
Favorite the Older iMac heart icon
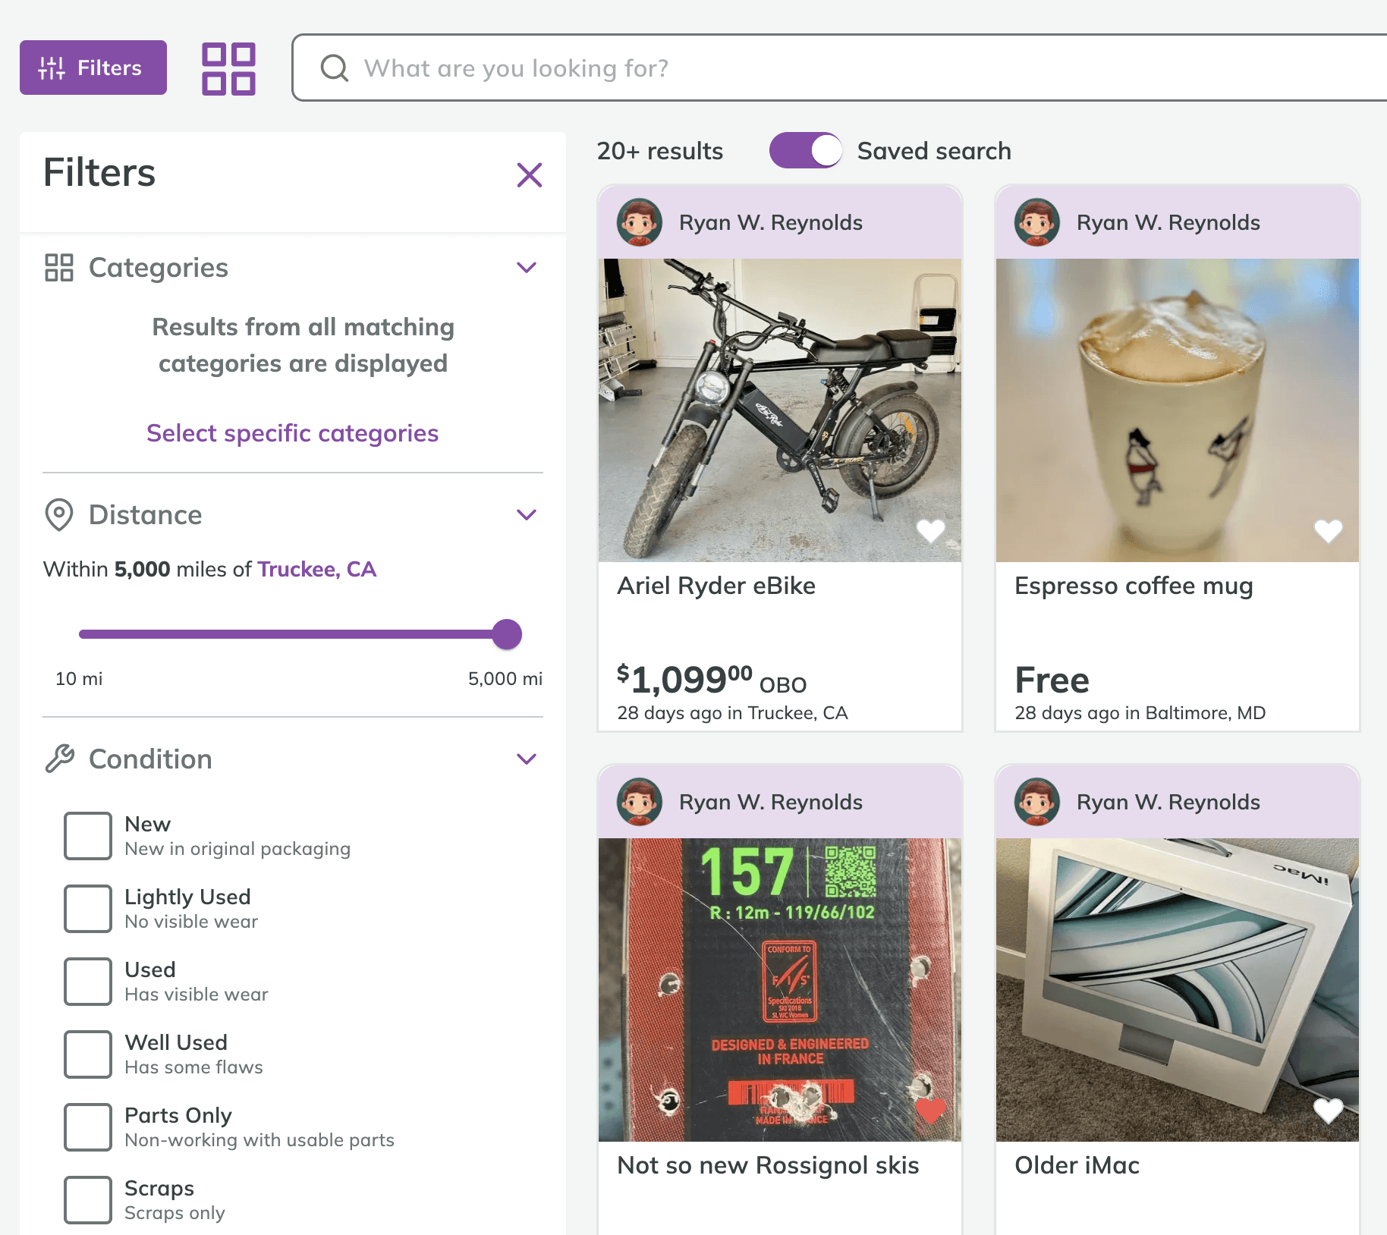point(1328,1110)
